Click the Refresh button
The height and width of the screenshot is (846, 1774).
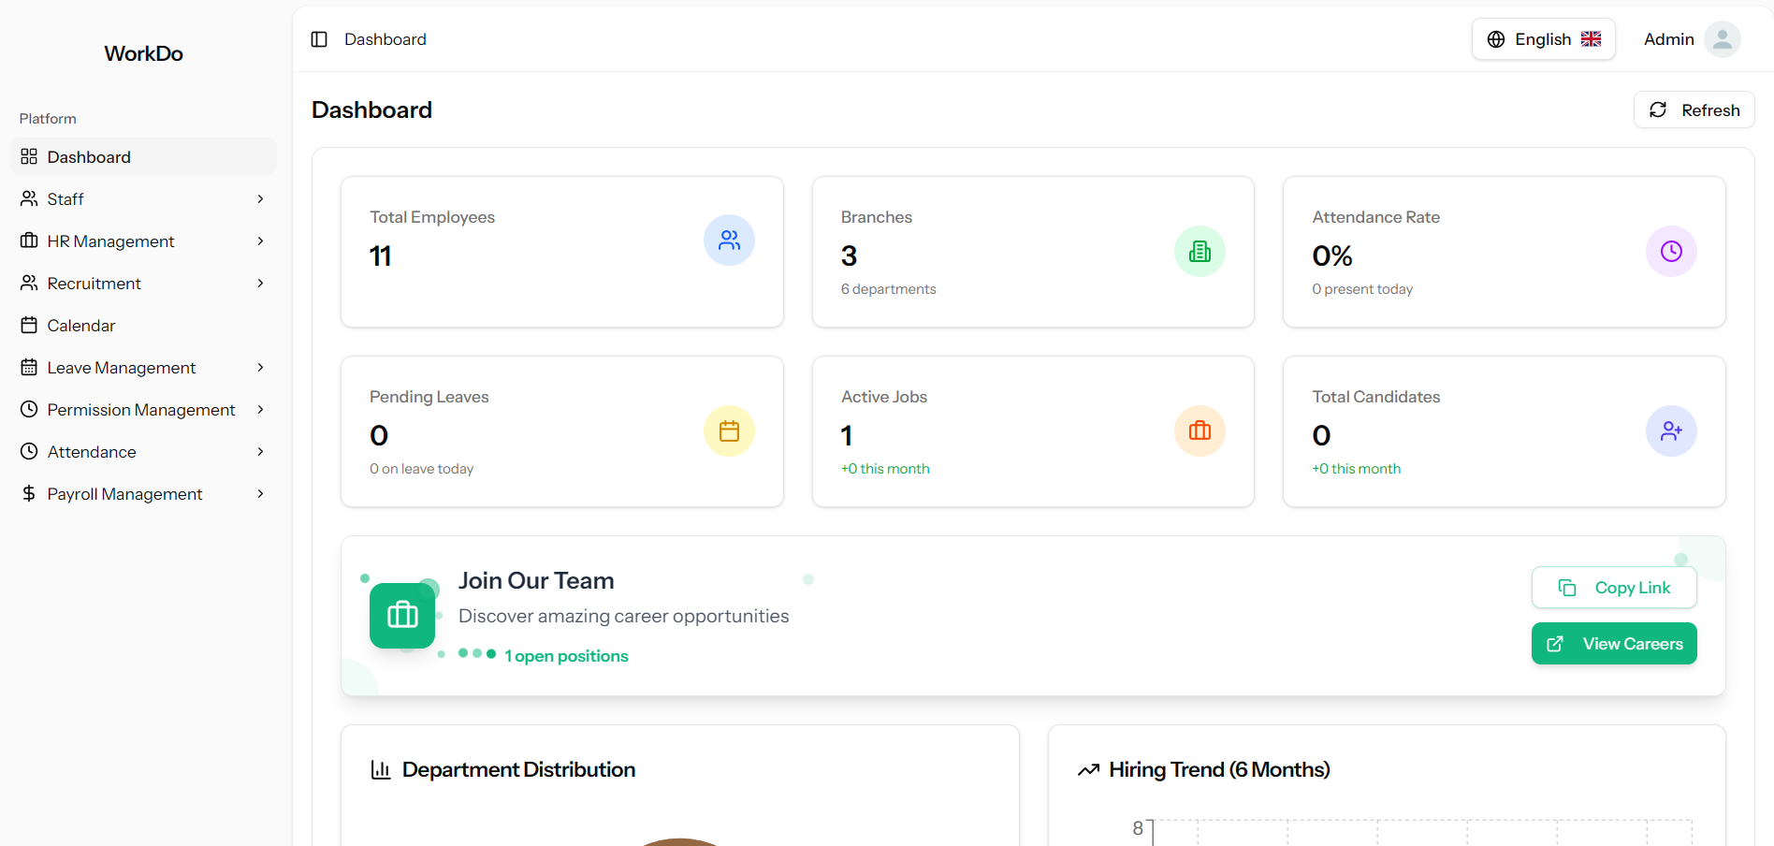(1694, 109)
